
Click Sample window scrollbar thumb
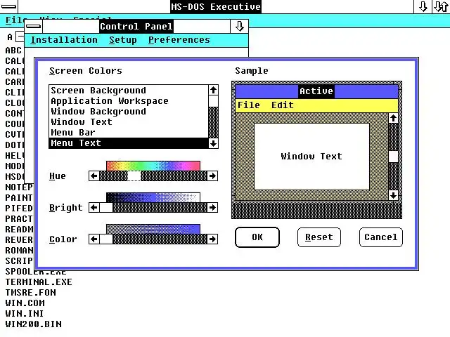click(394, 157)
